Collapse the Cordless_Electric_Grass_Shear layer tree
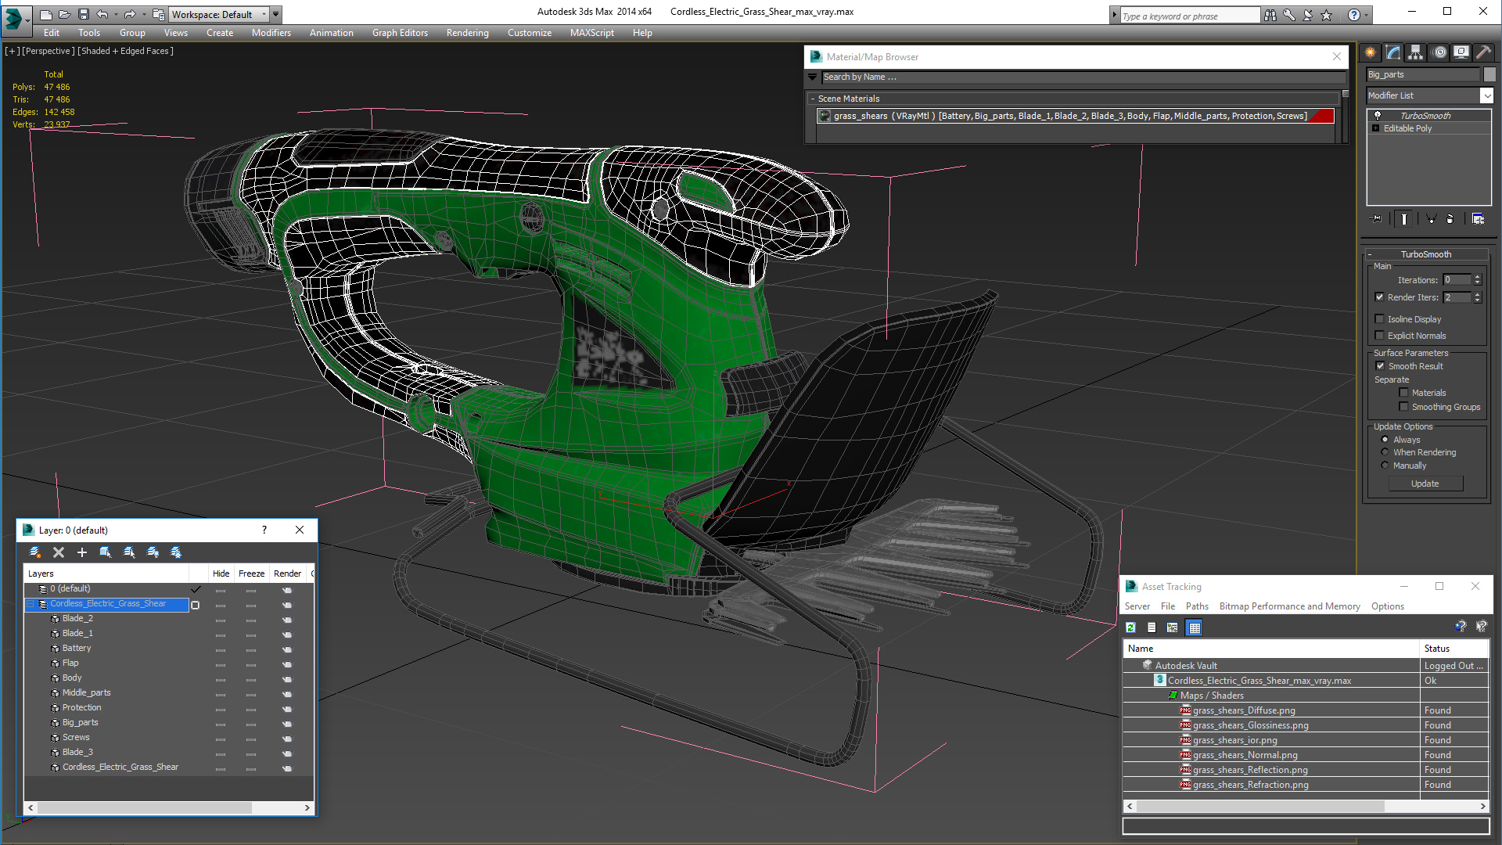This screenshot has width=1502, height=845. coord(31,604)
